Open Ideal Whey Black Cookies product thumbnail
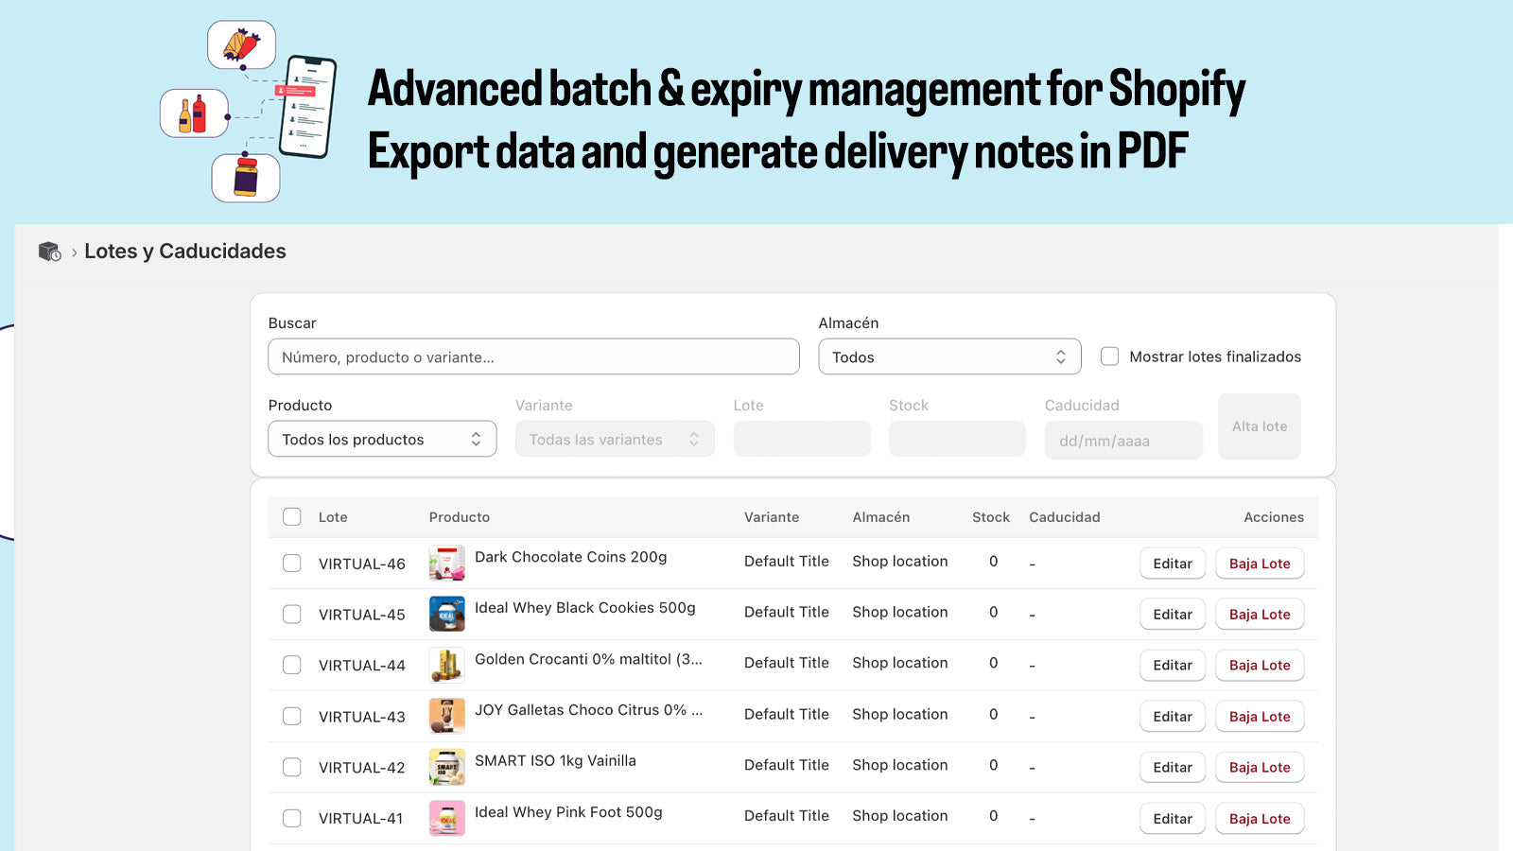 point(446,614)
